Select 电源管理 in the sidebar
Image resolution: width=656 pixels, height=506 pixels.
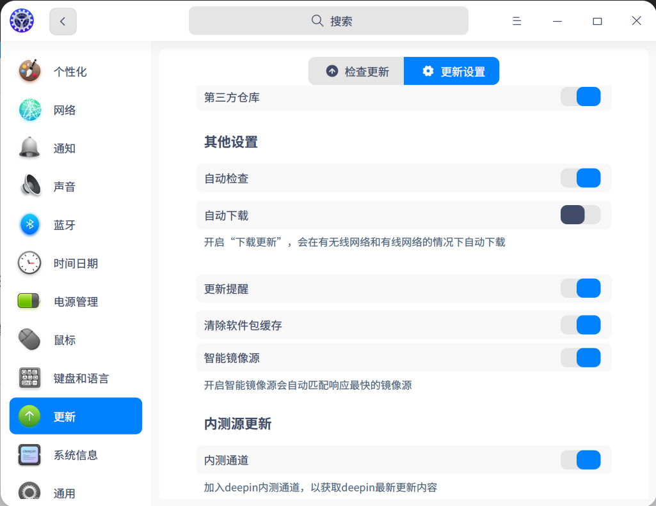[76, 302]
